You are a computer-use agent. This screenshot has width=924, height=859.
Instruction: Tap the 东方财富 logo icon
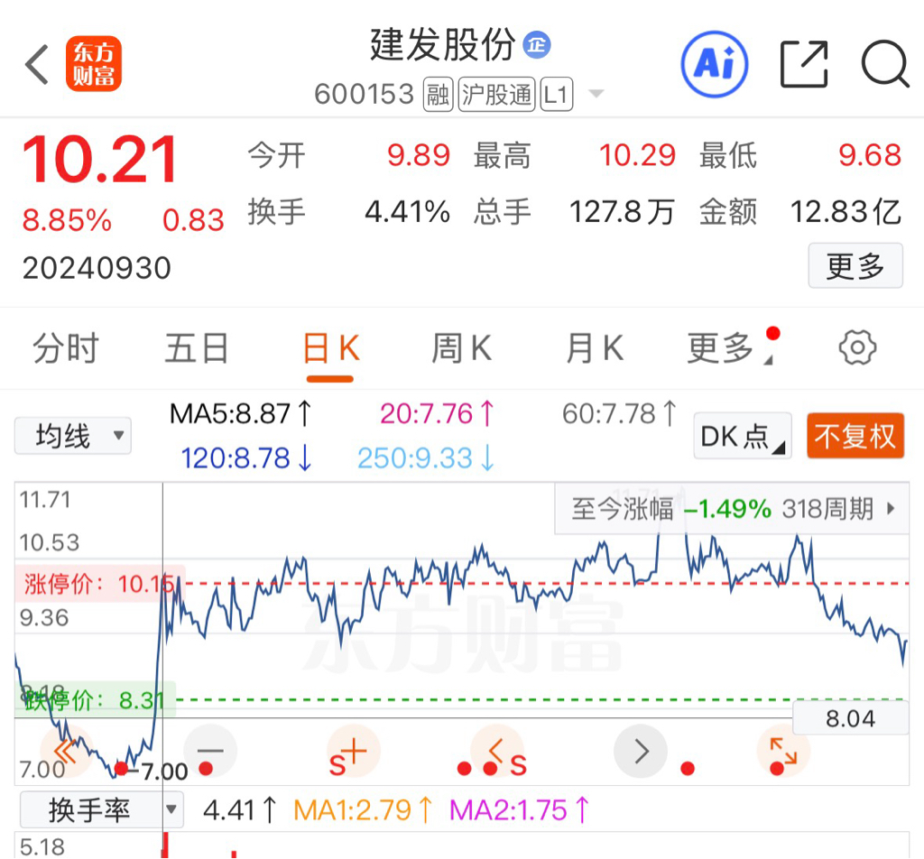click(94, 64)
